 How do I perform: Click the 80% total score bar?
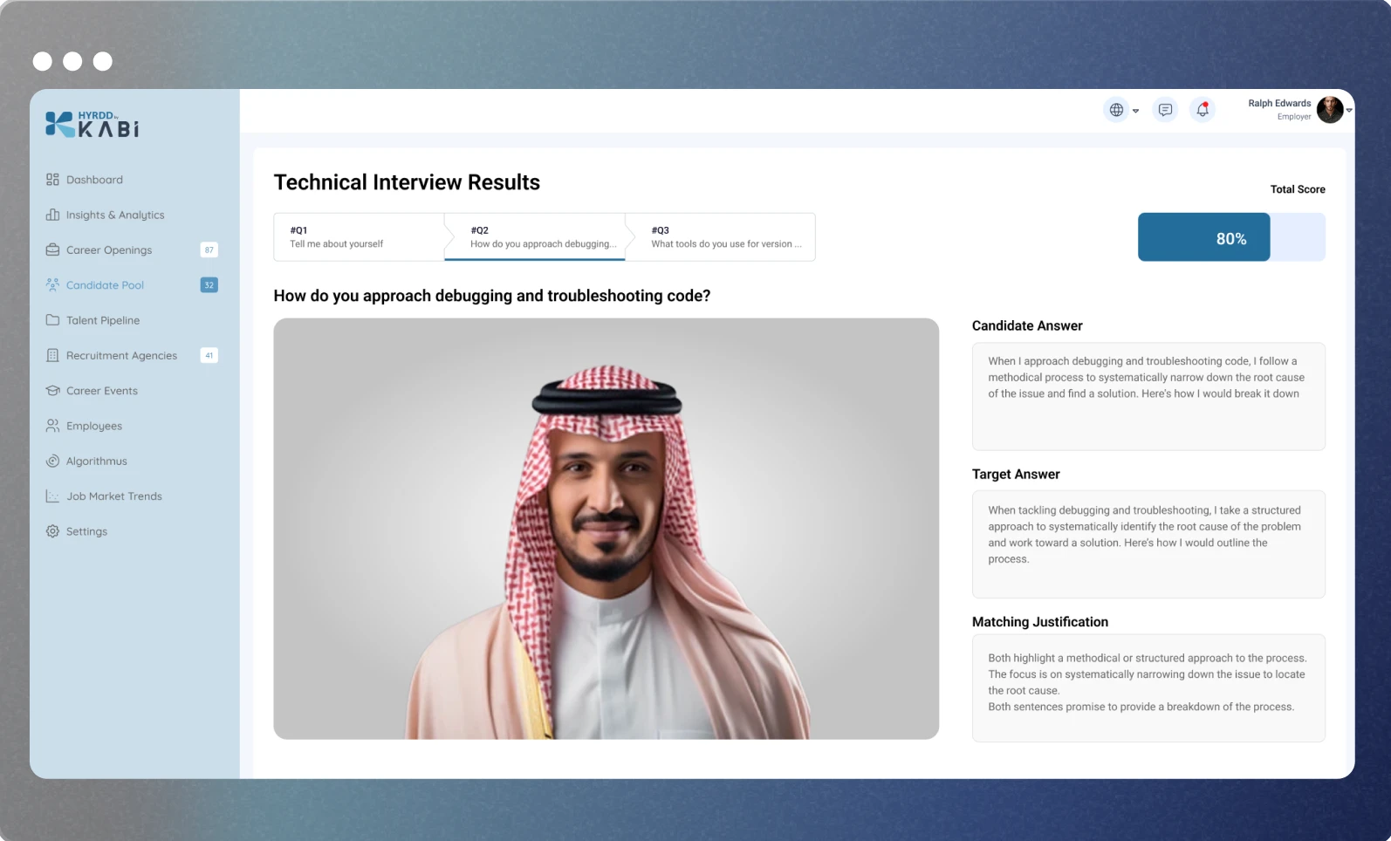1231,237
